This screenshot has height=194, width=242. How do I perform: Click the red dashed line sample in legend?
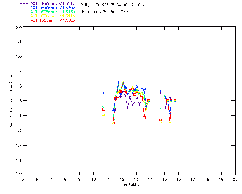click(x=24, y=20)
